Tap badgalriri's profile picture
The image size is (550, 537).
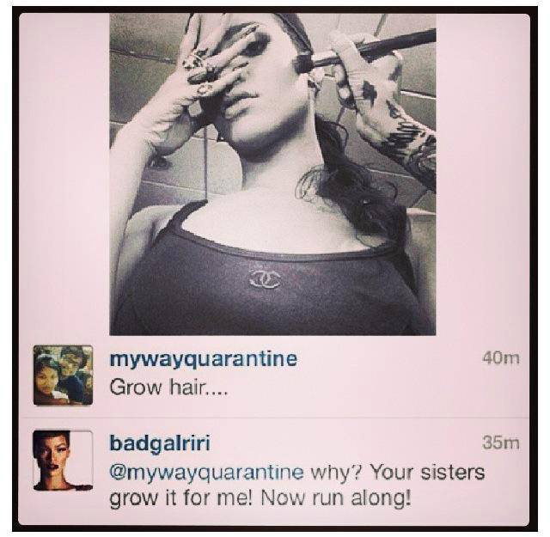[x=63, y=461]
